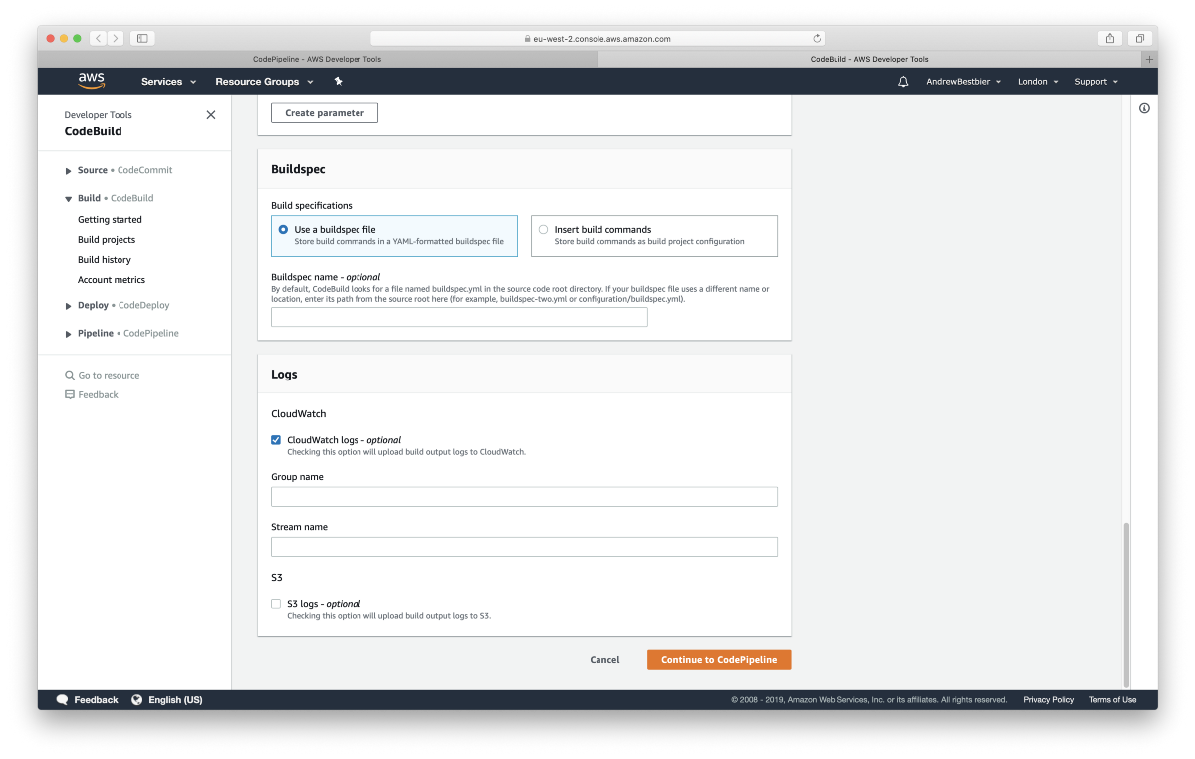Image resolution: width=1195 pixels, height=759 pixels.
Task: Click the Feedback icon in the sidebar
Action: 70,394
